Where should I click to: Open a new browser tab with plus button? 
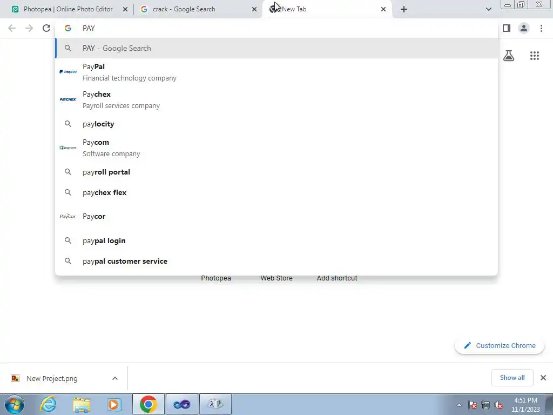404,10
